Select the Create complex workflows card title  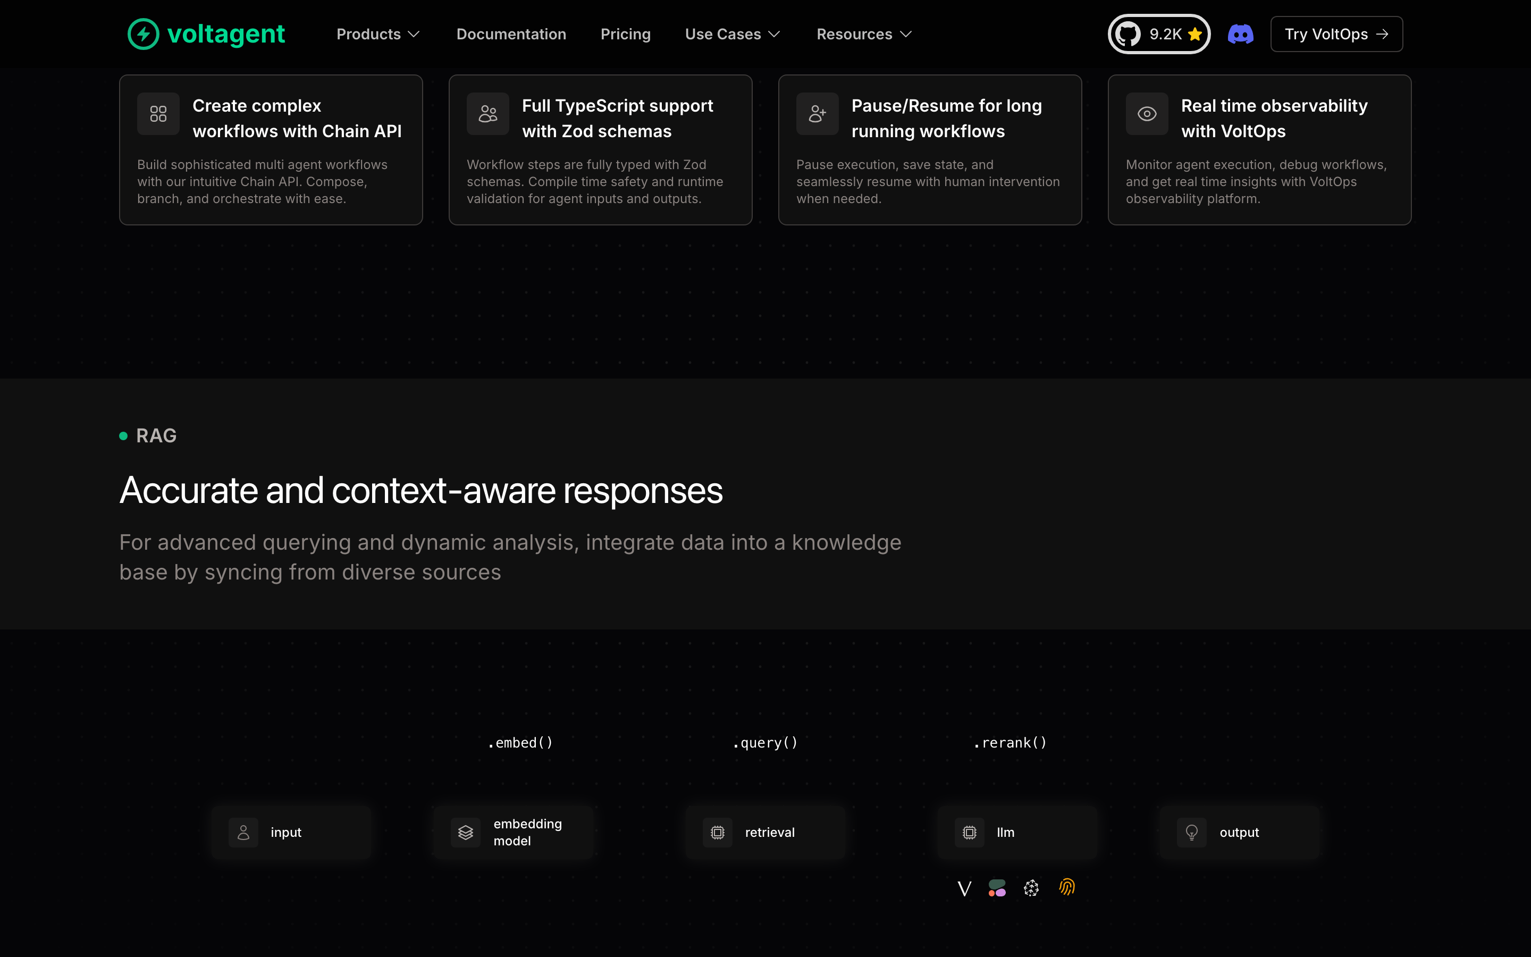coord(297,119)
